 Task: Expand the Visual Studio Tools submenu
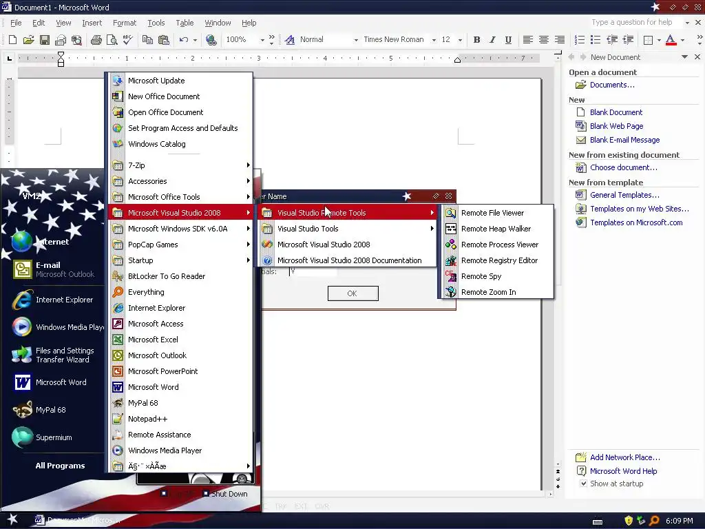click(x=348, y=229)
